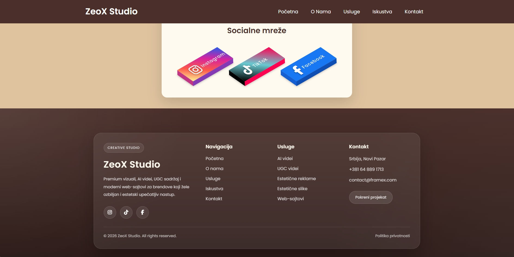Screen dimensions: 514x257
Task: Open the TikTok 3D social tile
Action: pos(257,67)
